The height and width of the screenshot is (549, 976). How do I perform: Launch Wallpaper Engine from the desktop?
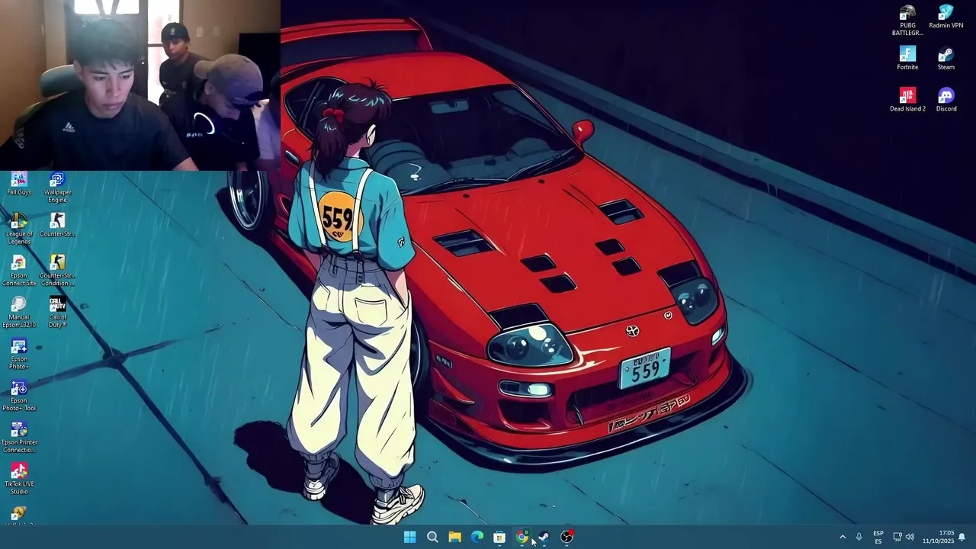(x=57, y=188)
